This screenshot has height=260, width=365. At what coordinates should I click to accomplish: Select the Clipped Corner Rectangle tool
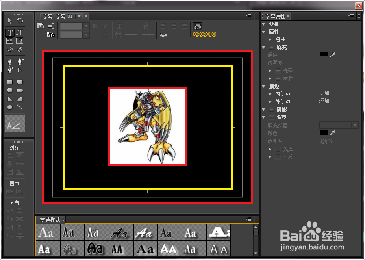coord(10,90)
